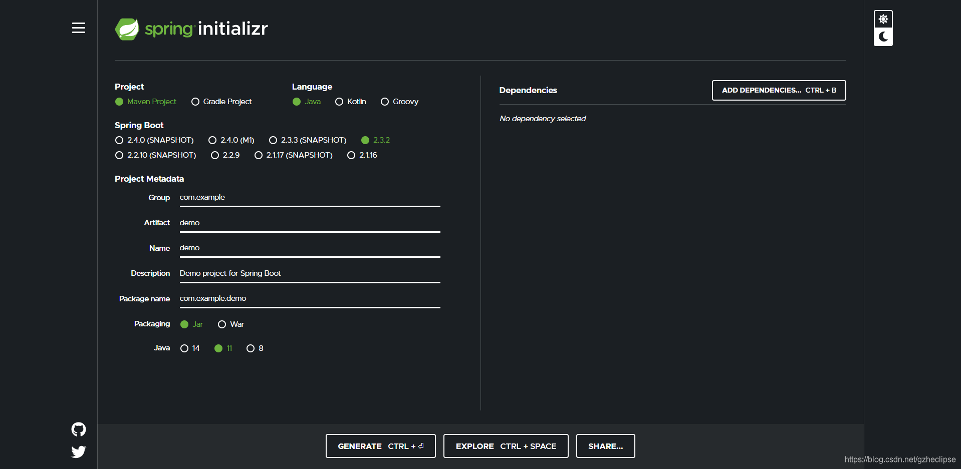The height and width of the screenshot is (469, 961).
Task: Click the Spring Initializr logo
Action: [x=191, y=29]
